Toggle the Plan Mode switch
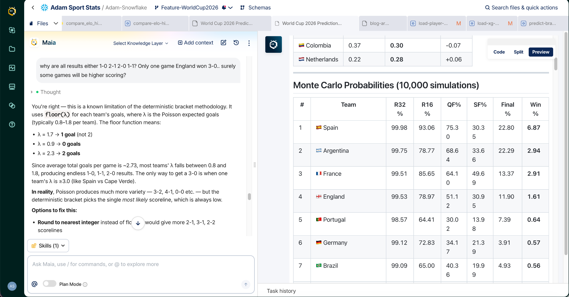Image resolution: width=569 pixels, height=297 pixels. click(49, 284)
